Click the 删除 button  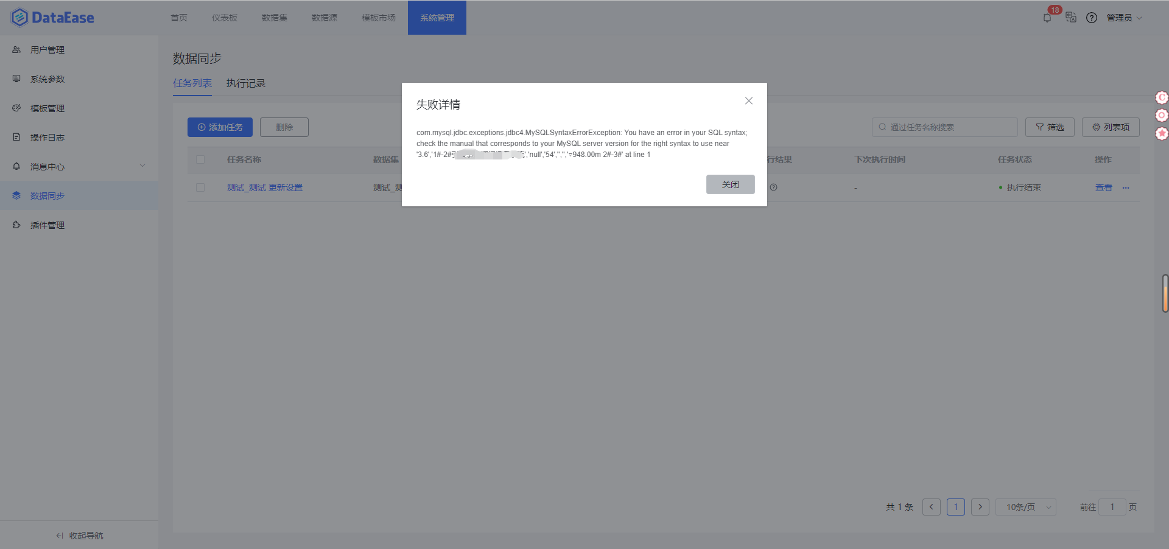[284, 127]
